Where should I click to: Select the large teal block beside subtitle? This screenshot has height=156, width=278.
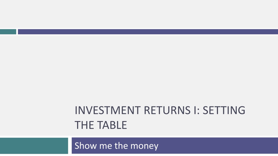pos(34,145)
